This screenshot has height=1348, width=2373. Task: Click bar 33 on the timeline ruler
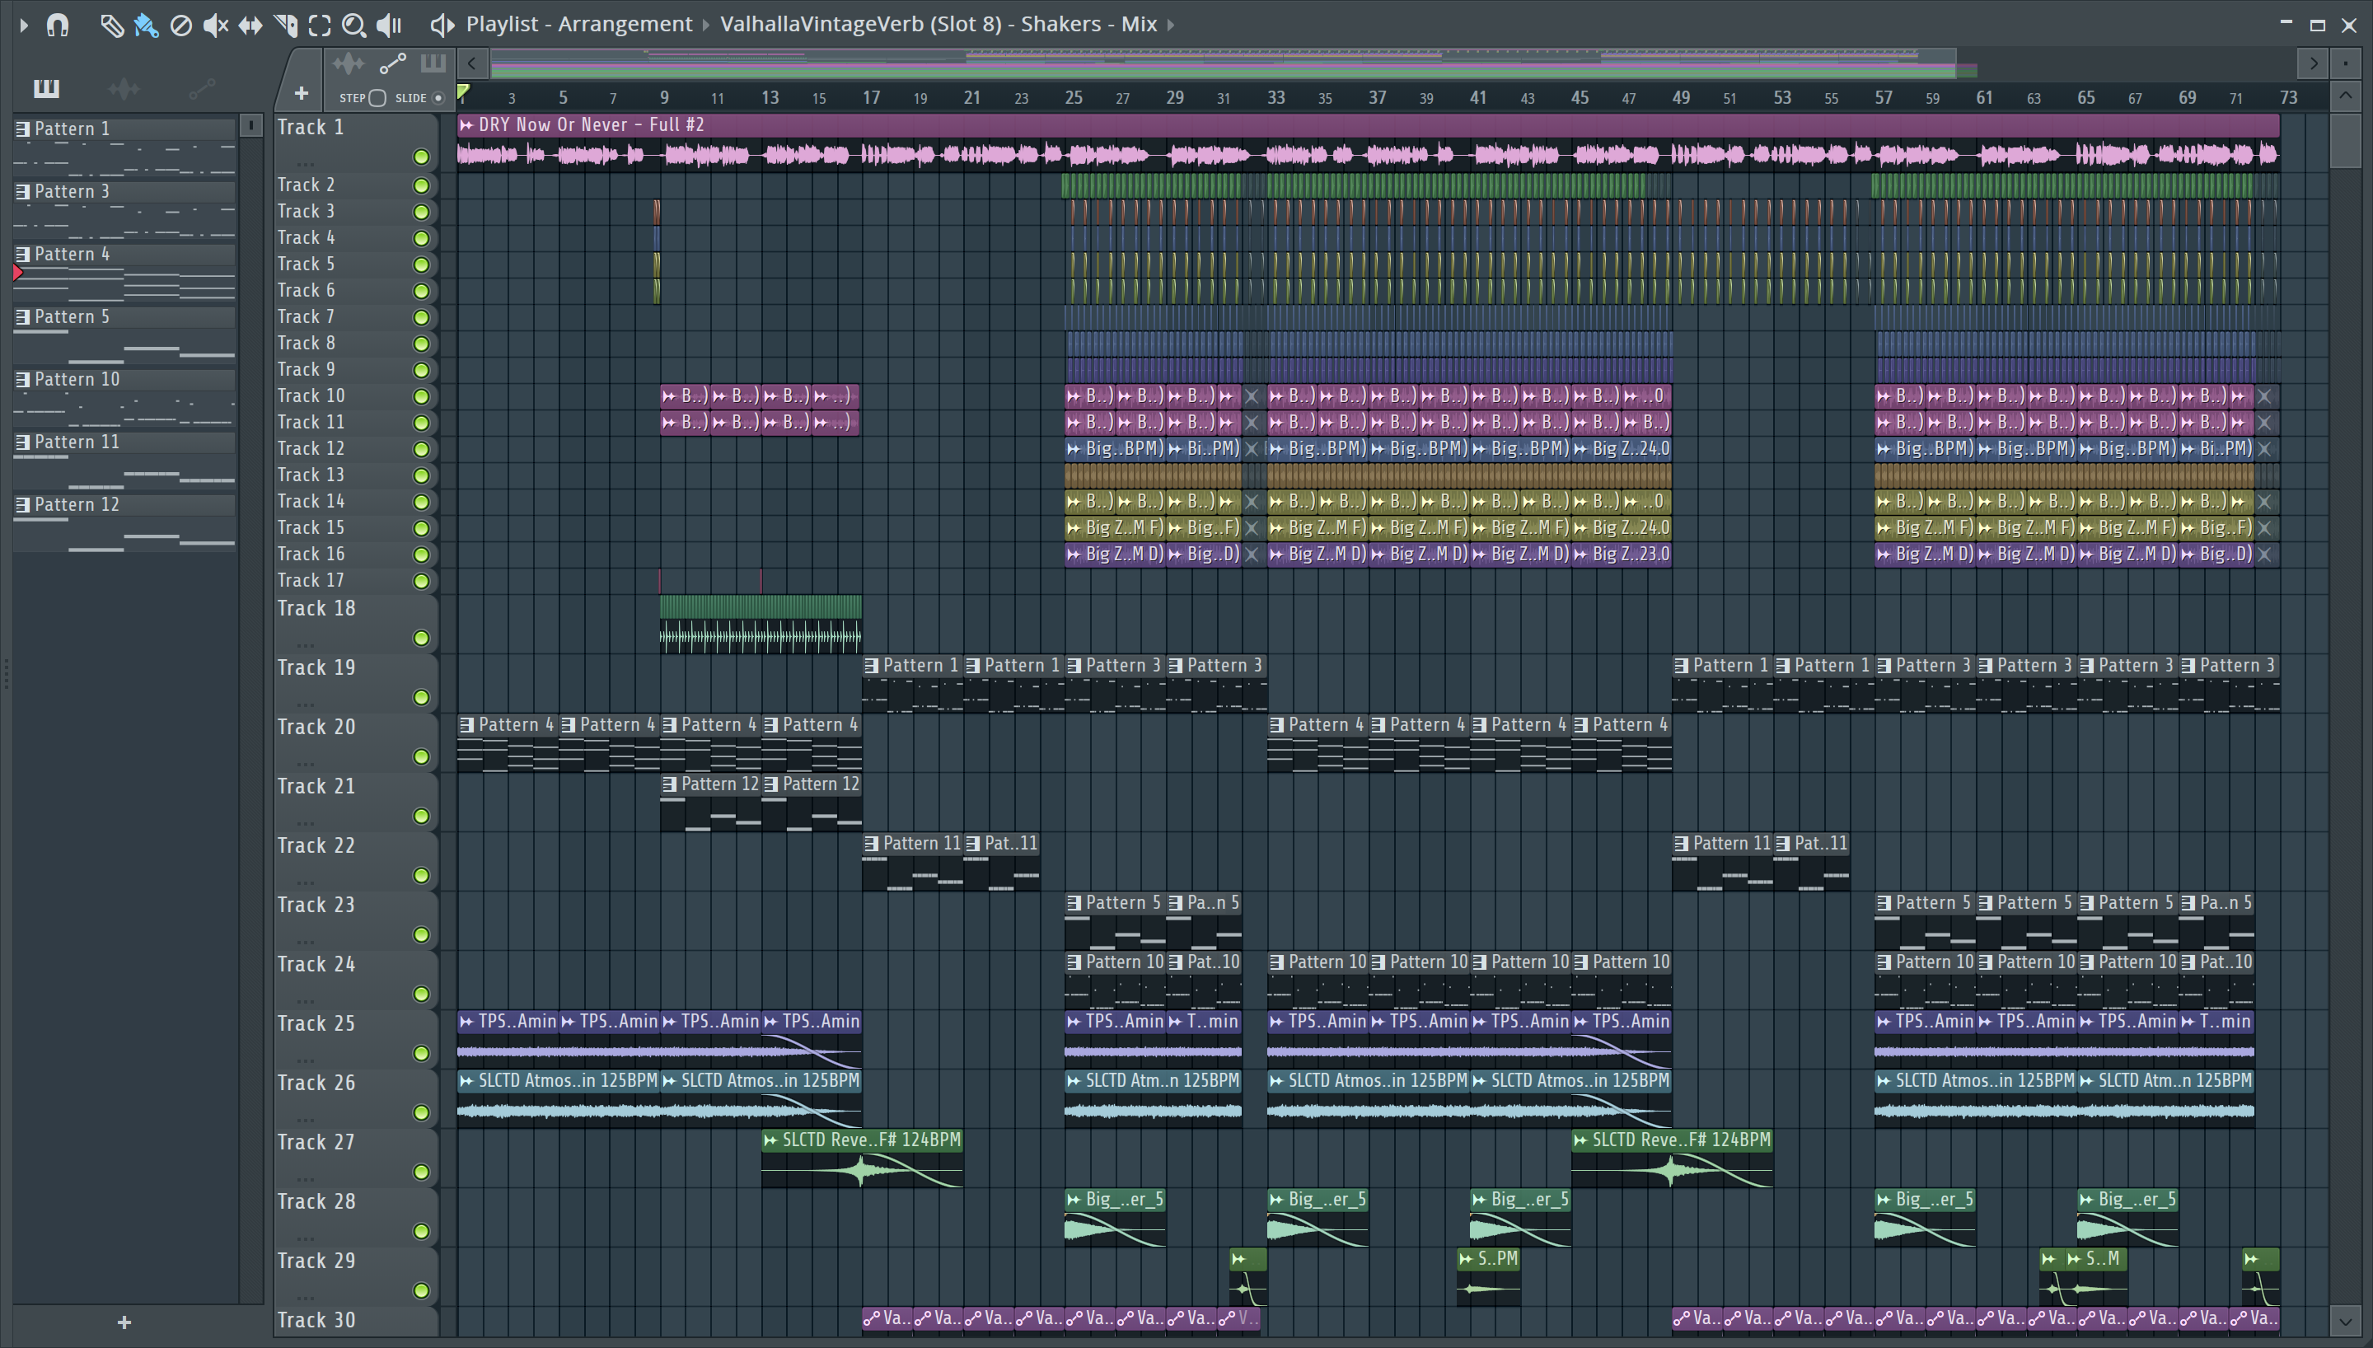[1276, 97]
